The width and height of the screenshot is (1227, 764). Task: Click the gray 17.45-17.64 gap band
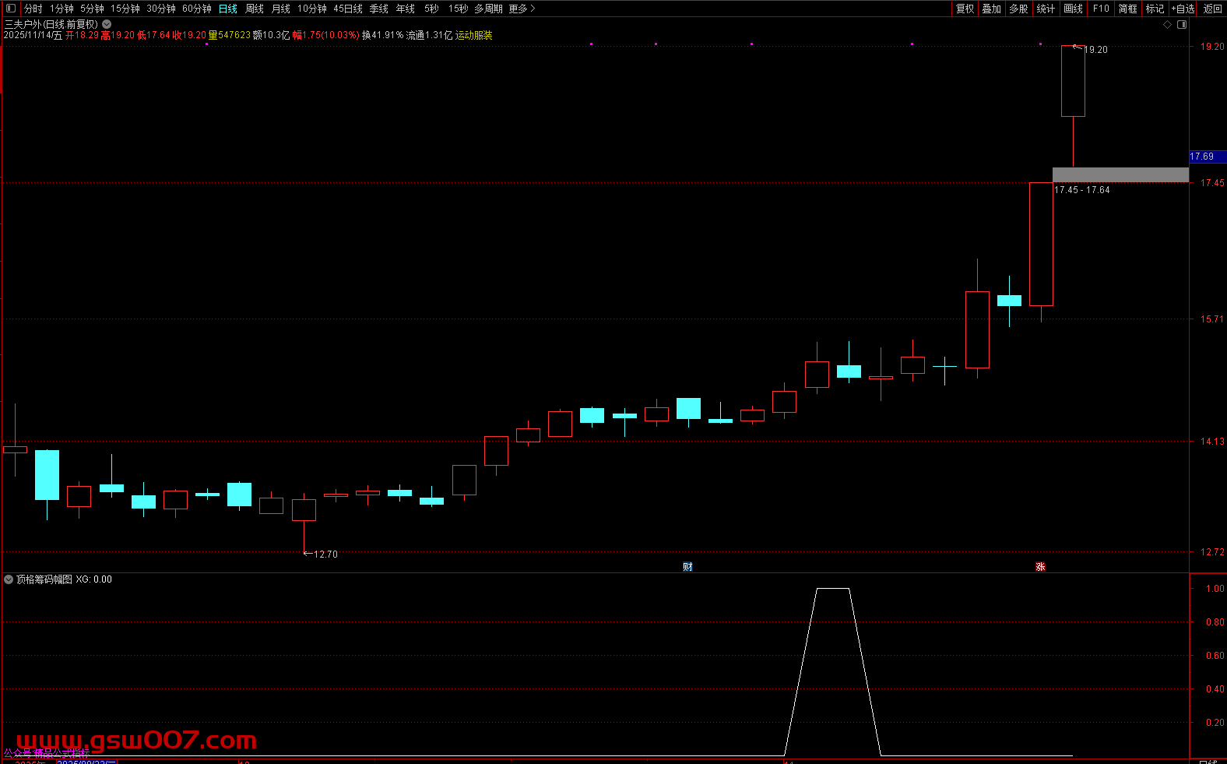point(1120,175)
